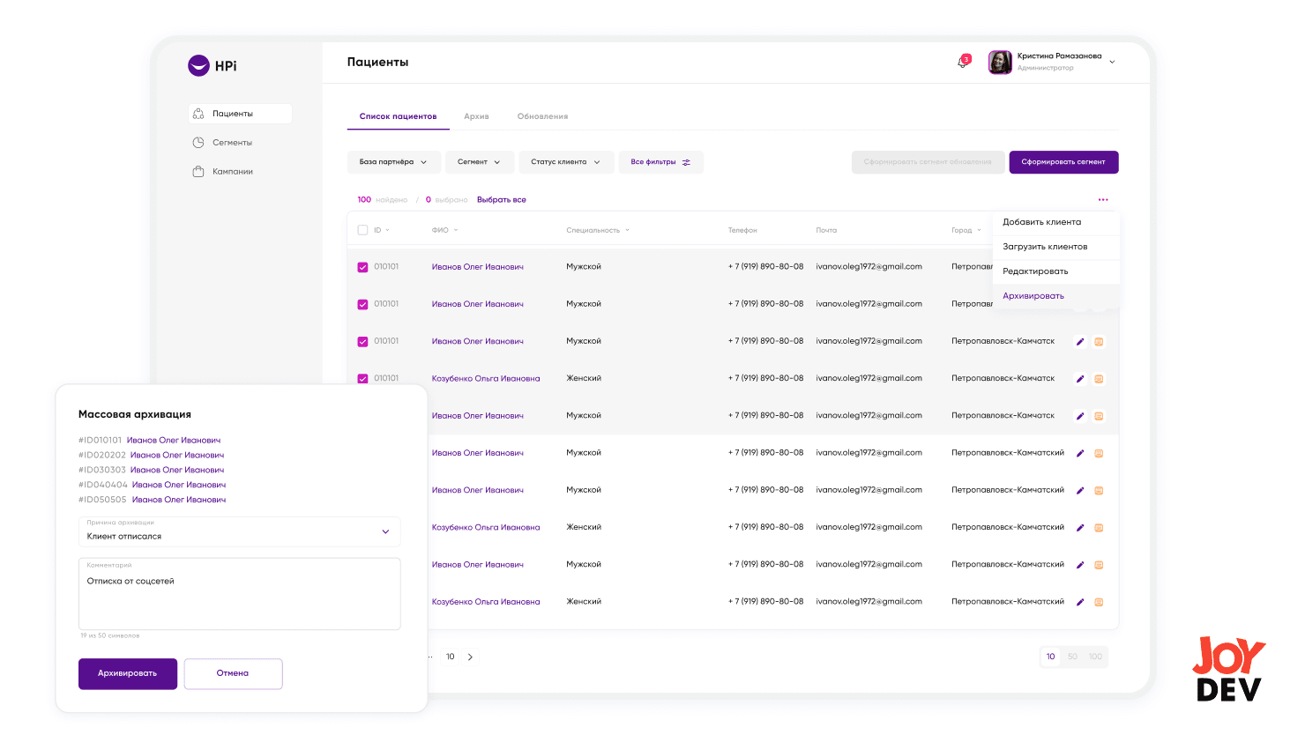Open Пациенты via its sidebar icon

(198, 114)
